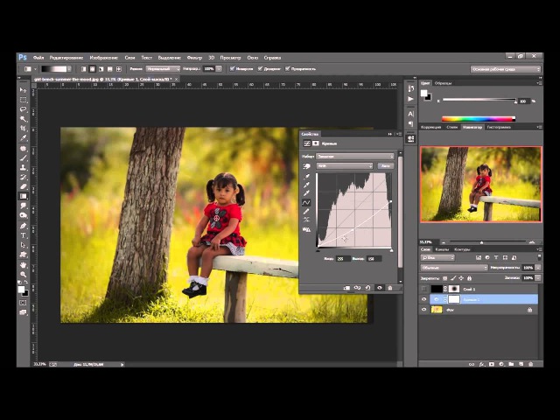Pick the white point eyedropper in Curves
Image resolution: width=560 pixels, height=420 pixels.
(x=306, y=193)
